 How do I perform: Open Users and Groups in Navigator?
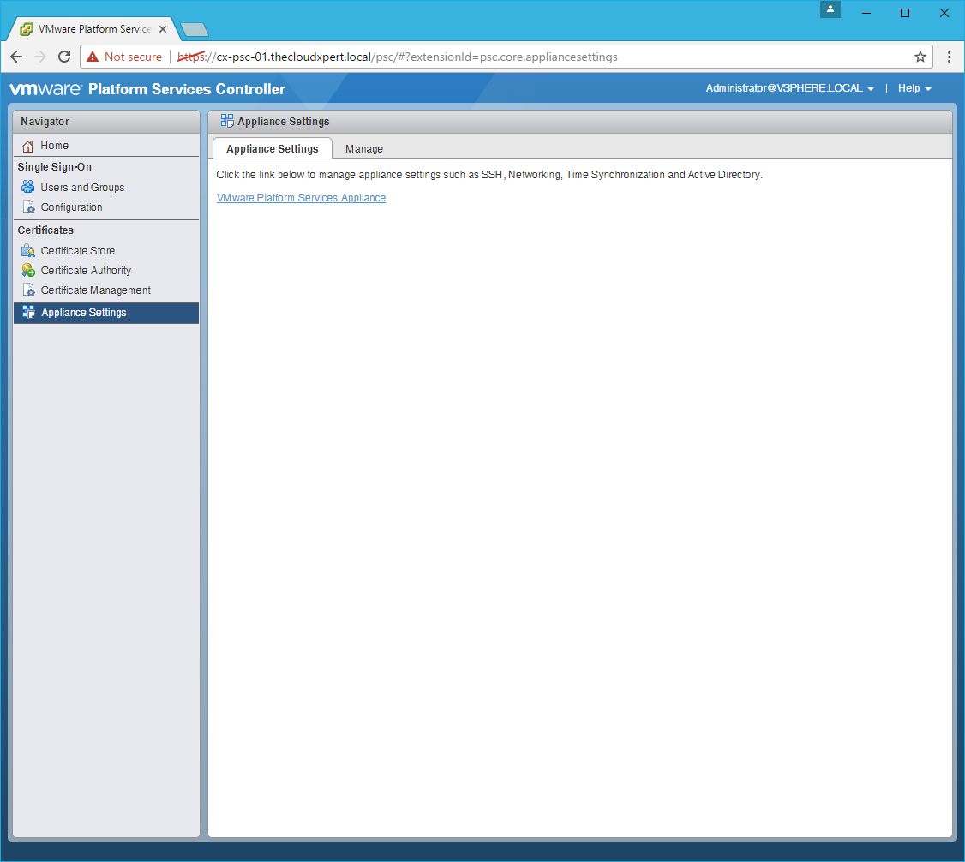(82, 188)
